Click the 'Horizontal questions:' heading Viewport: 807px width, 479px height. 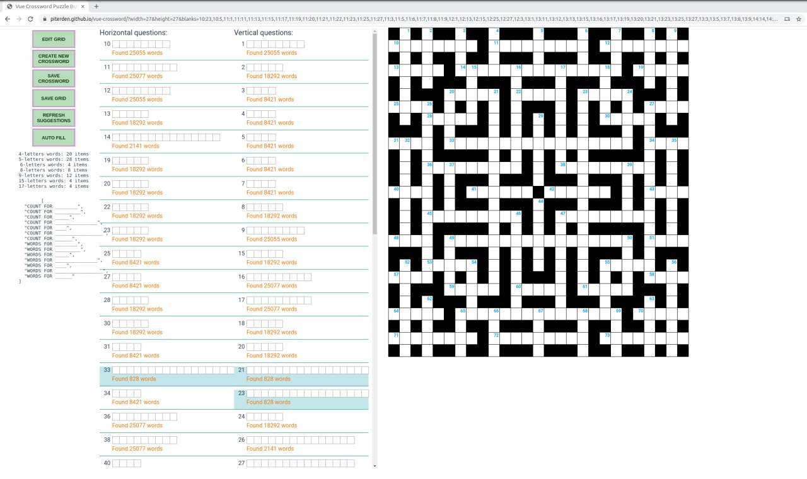coord(134,32)
